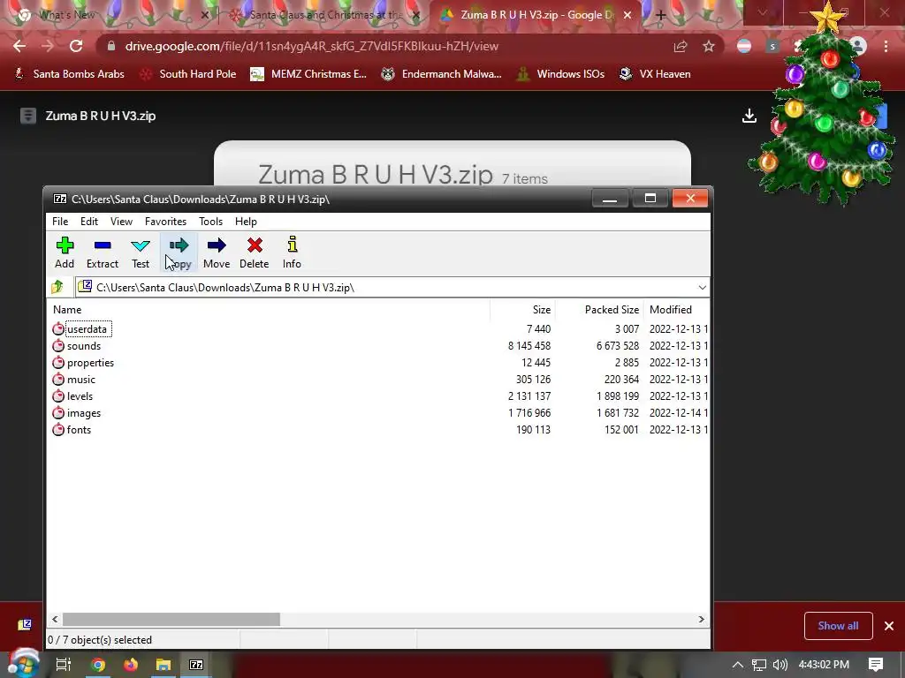The image size is (905, 678).
Task: Click the scroll right arrow in file list
Action: coord(701,619)
